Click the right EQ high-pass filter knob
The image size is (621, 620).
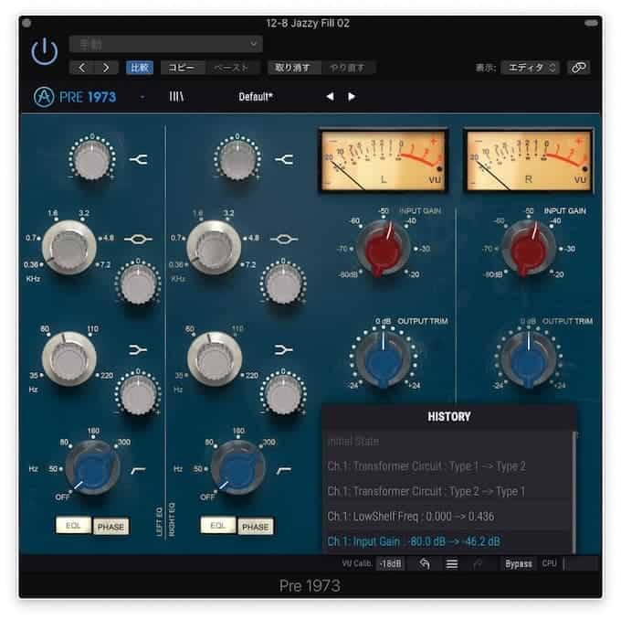[x=238, y=467]
